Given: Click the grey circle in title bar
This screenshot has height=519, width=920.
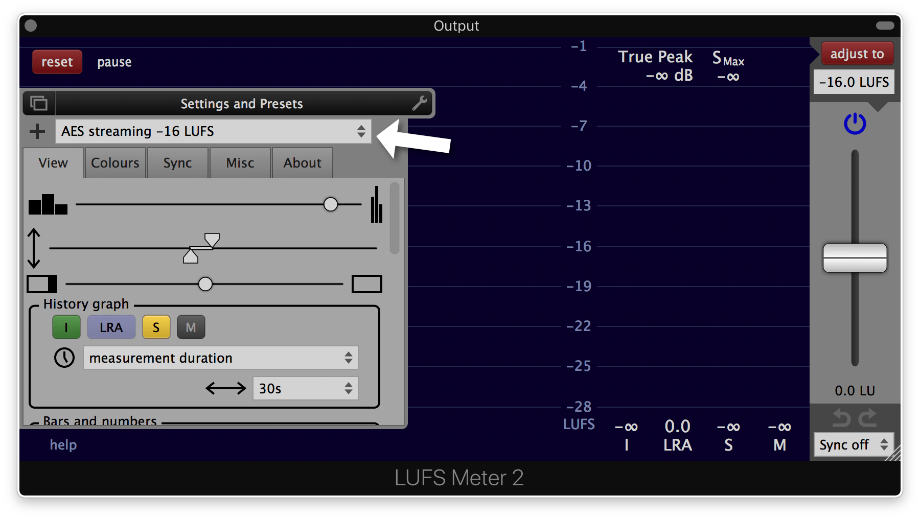Looking at the screenshot, I should (x=31, y=26).
